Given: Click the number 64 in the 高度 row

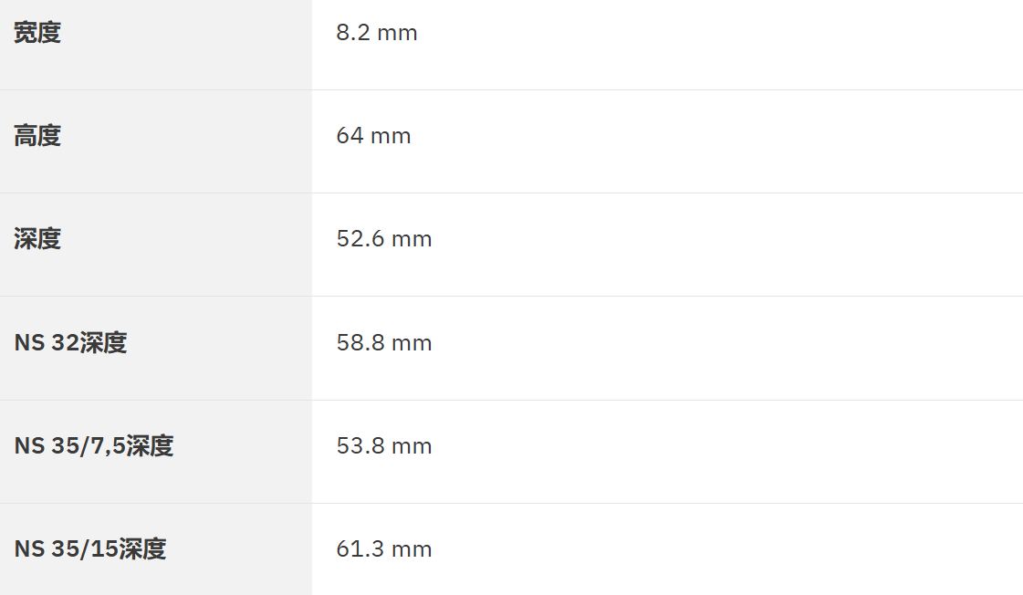Looking at the screenshot, I should pos(350,136).
